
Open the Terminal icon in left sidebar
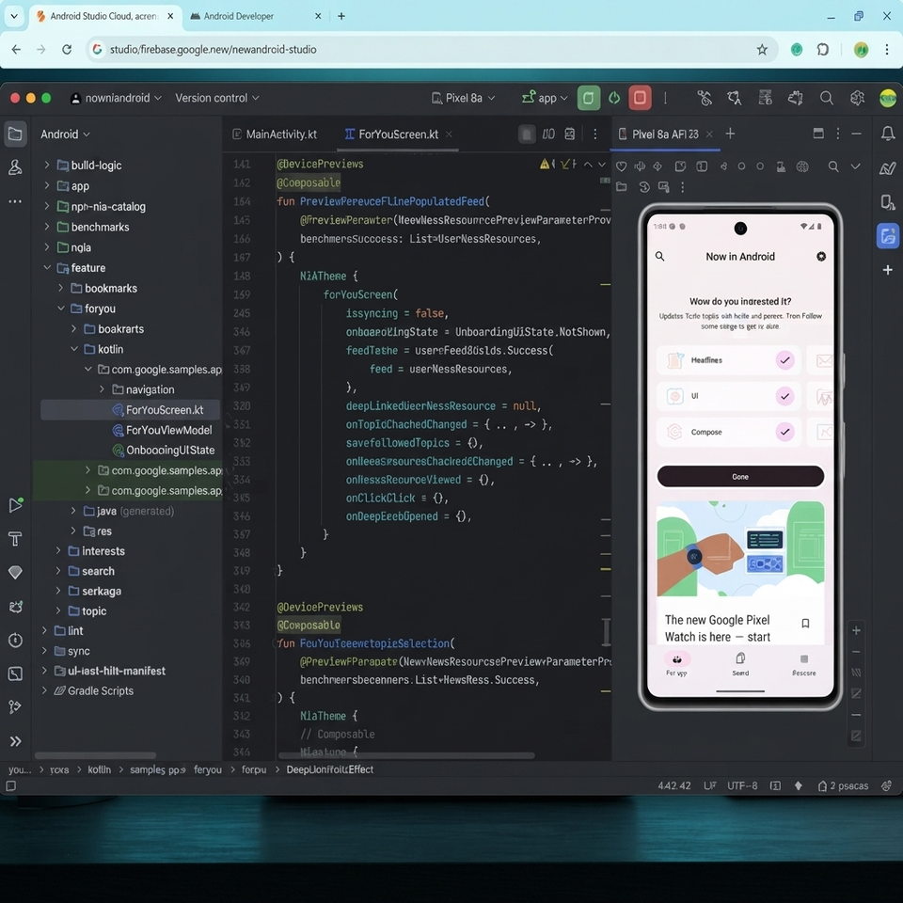click(x=16, y=673)
